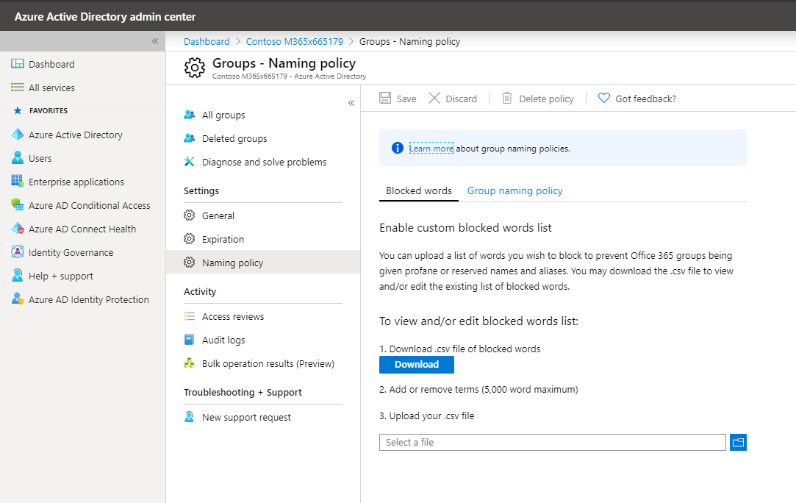Click the Diagnose and solve problems wrench icon

coord(190,162)
